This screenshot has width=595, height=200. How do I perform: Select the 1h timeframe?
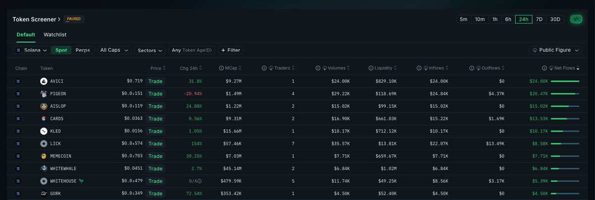coord(494,19)
